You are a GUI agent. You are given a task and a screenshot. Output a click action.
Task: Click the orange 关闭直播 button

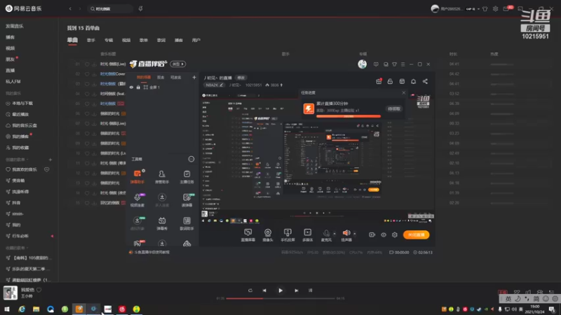pos(416,234)
